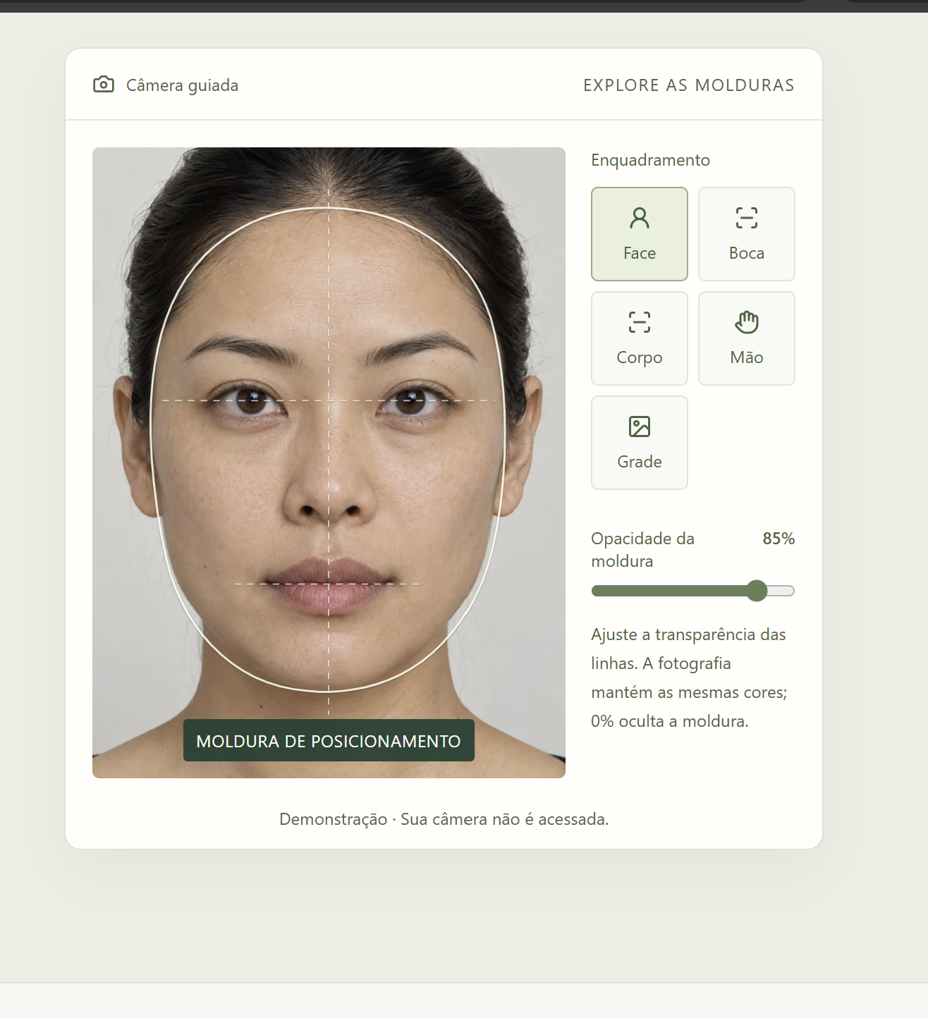Click the Demonstração camera notice text

click(444, 819)
